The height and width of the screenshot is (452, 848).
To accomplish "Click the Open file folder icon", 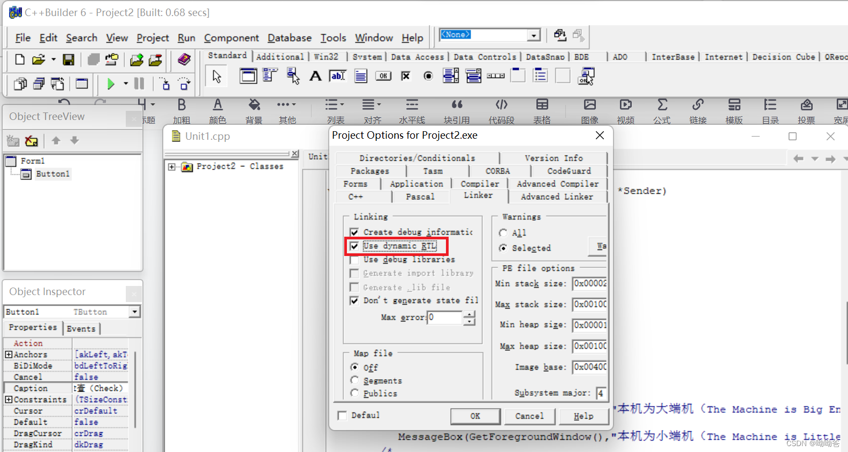I will point(39,59).
